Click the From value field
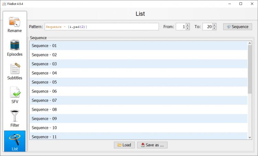The width and height of the screenshot is (258, 156). [x=181, y=27]
